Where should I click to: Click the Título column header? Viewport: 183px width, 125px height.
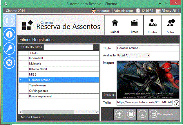point(64,53)
